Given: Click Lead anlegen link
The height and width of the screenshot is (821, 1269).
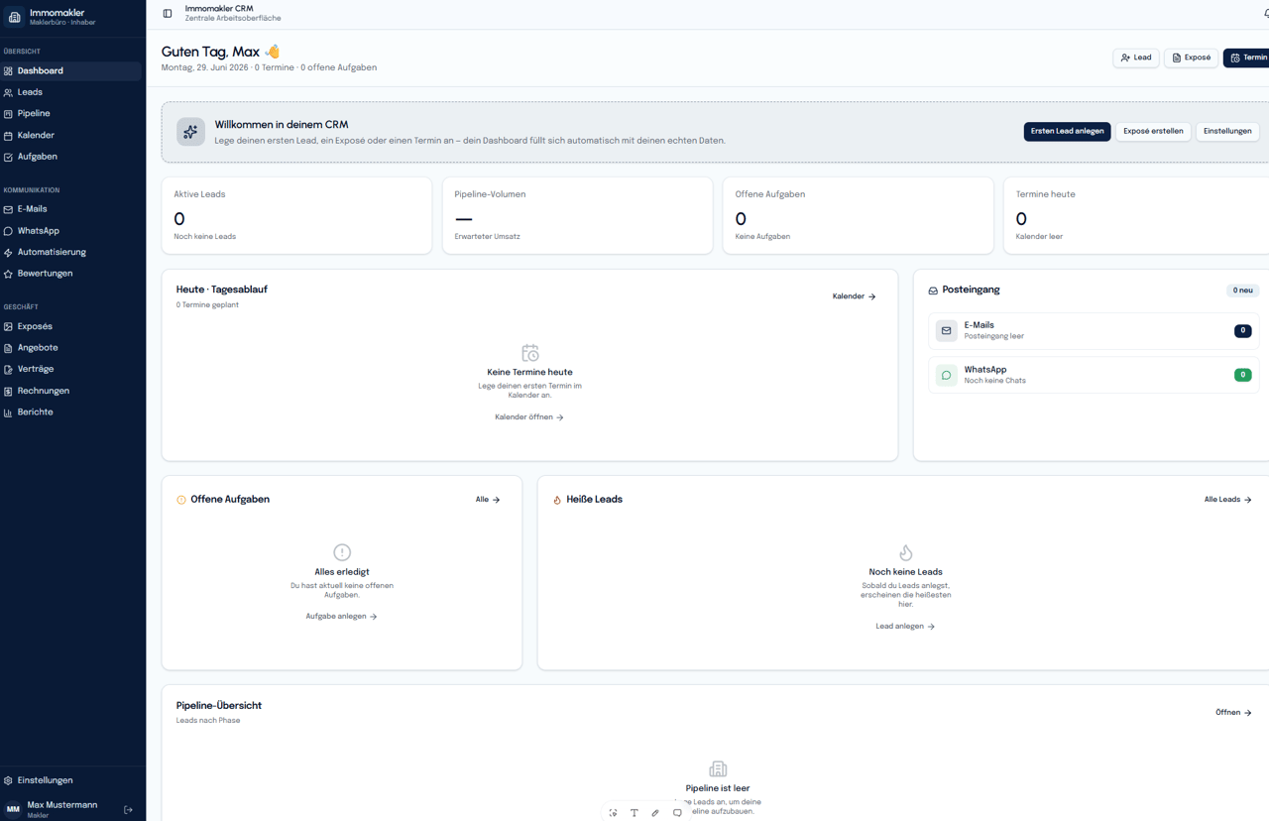Looking at the screenshot, I should click(x=905, y=627).
